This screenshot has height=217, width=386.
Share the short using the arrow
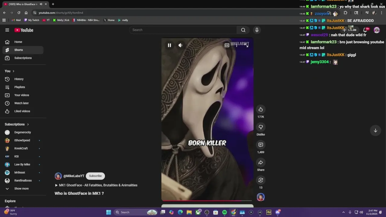pos(261,163)
